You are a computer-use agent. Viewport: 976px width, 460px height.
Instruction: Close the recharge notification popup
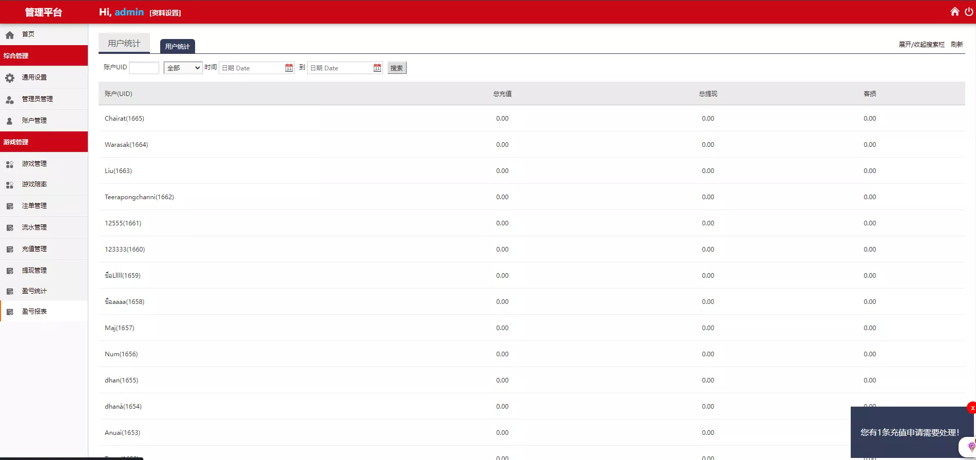(972, 408)
